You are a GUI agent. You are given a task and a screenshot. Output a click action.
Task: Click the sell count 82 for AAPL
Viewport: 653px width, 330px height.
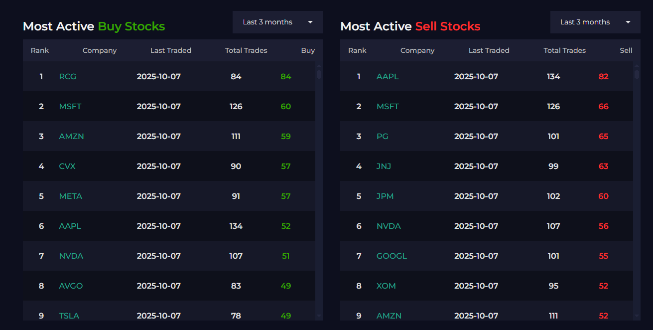(x=604, y=77)
